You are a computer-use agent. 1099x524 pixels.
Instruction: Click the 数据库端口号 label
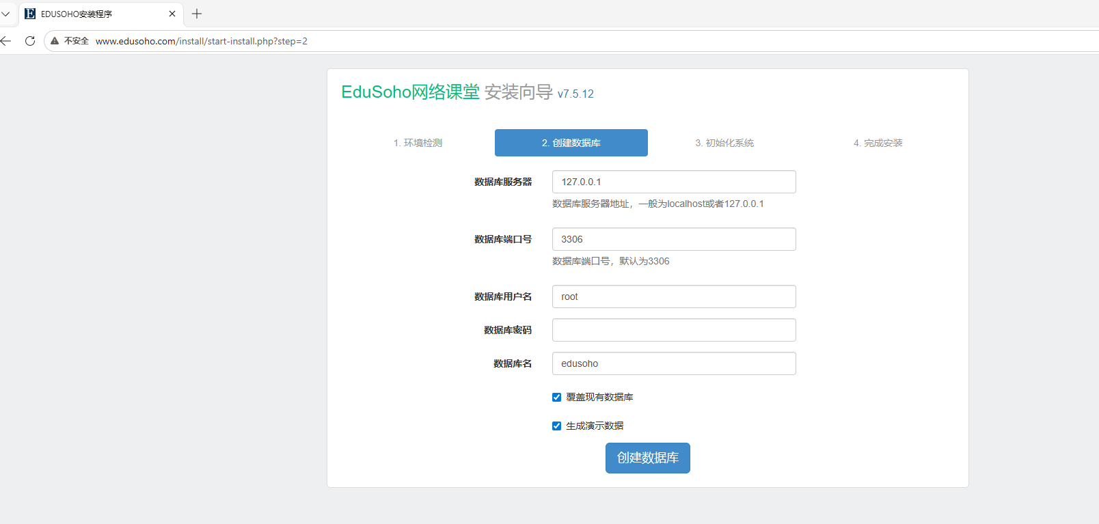[x=503, y=239]
